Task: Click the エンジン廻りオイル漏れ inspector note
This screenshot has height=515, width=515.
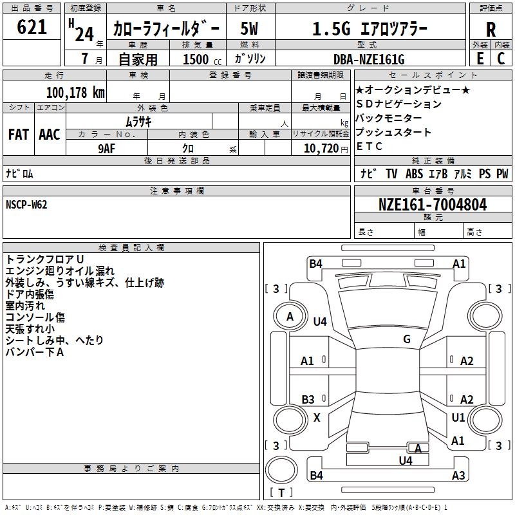Action: 60,271
